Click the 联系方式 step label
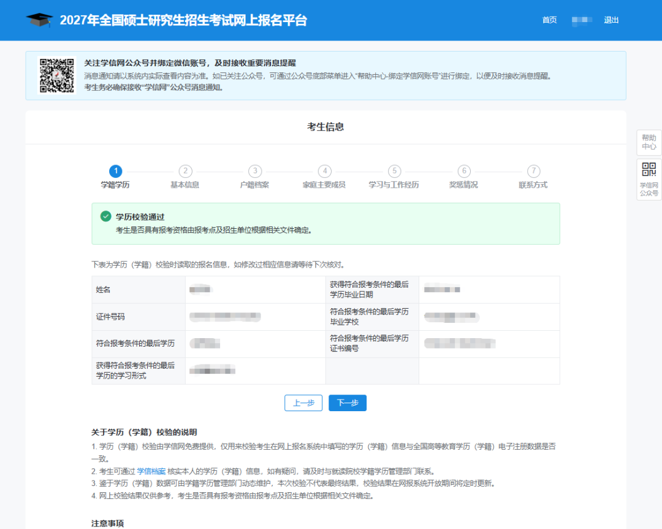662x529 pixels. (x=533, y=185)
